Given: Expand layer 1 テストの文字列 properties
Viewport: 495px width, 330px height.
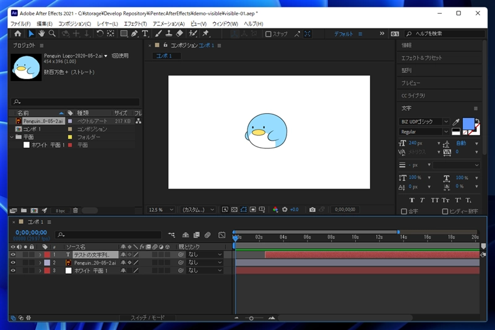Looking at the screenshot, I should coord(40,255).
